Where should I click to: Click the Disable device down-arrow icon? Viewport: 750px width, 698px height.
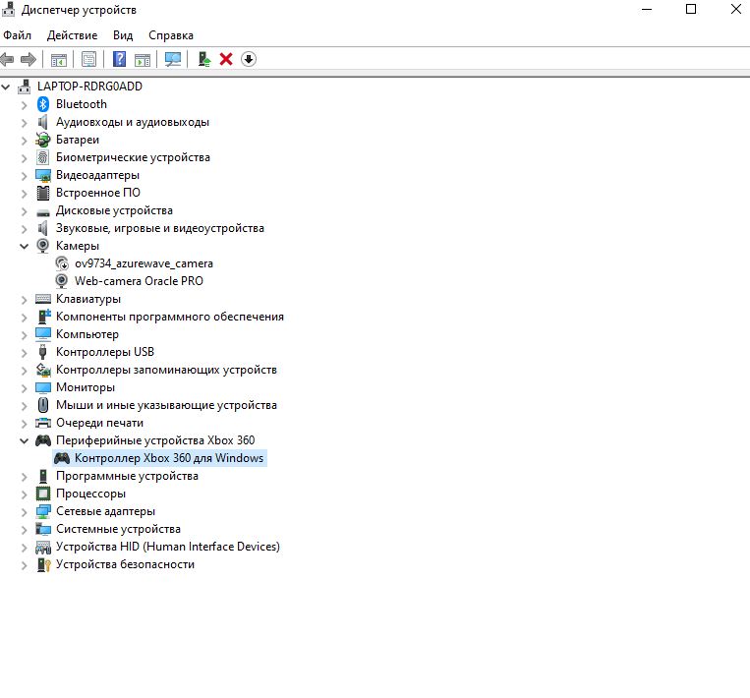click(x=249, y=59)
